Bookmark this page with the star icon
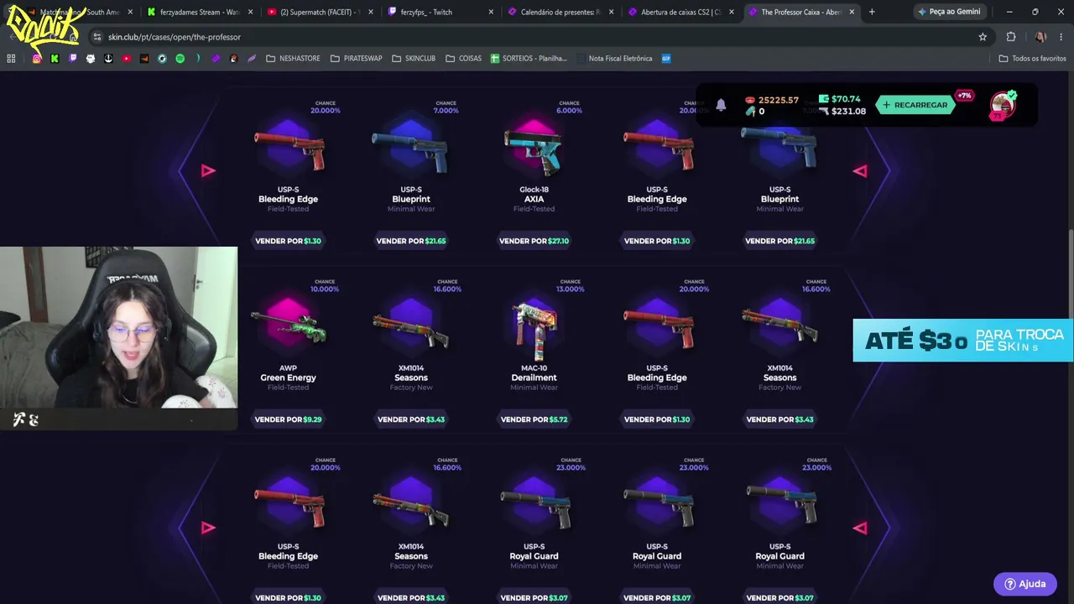 tap(983, 37)
